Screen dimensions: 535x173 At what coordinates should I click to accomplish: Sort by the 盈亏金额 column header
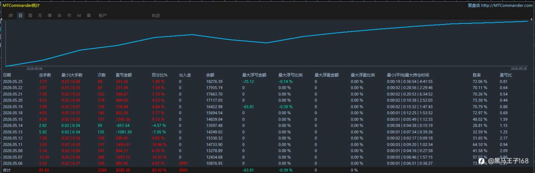point(124,75)
